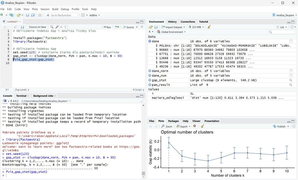Open the Addins dropdown
Viewport: 298px width, 180px height.
pos(94,15)
